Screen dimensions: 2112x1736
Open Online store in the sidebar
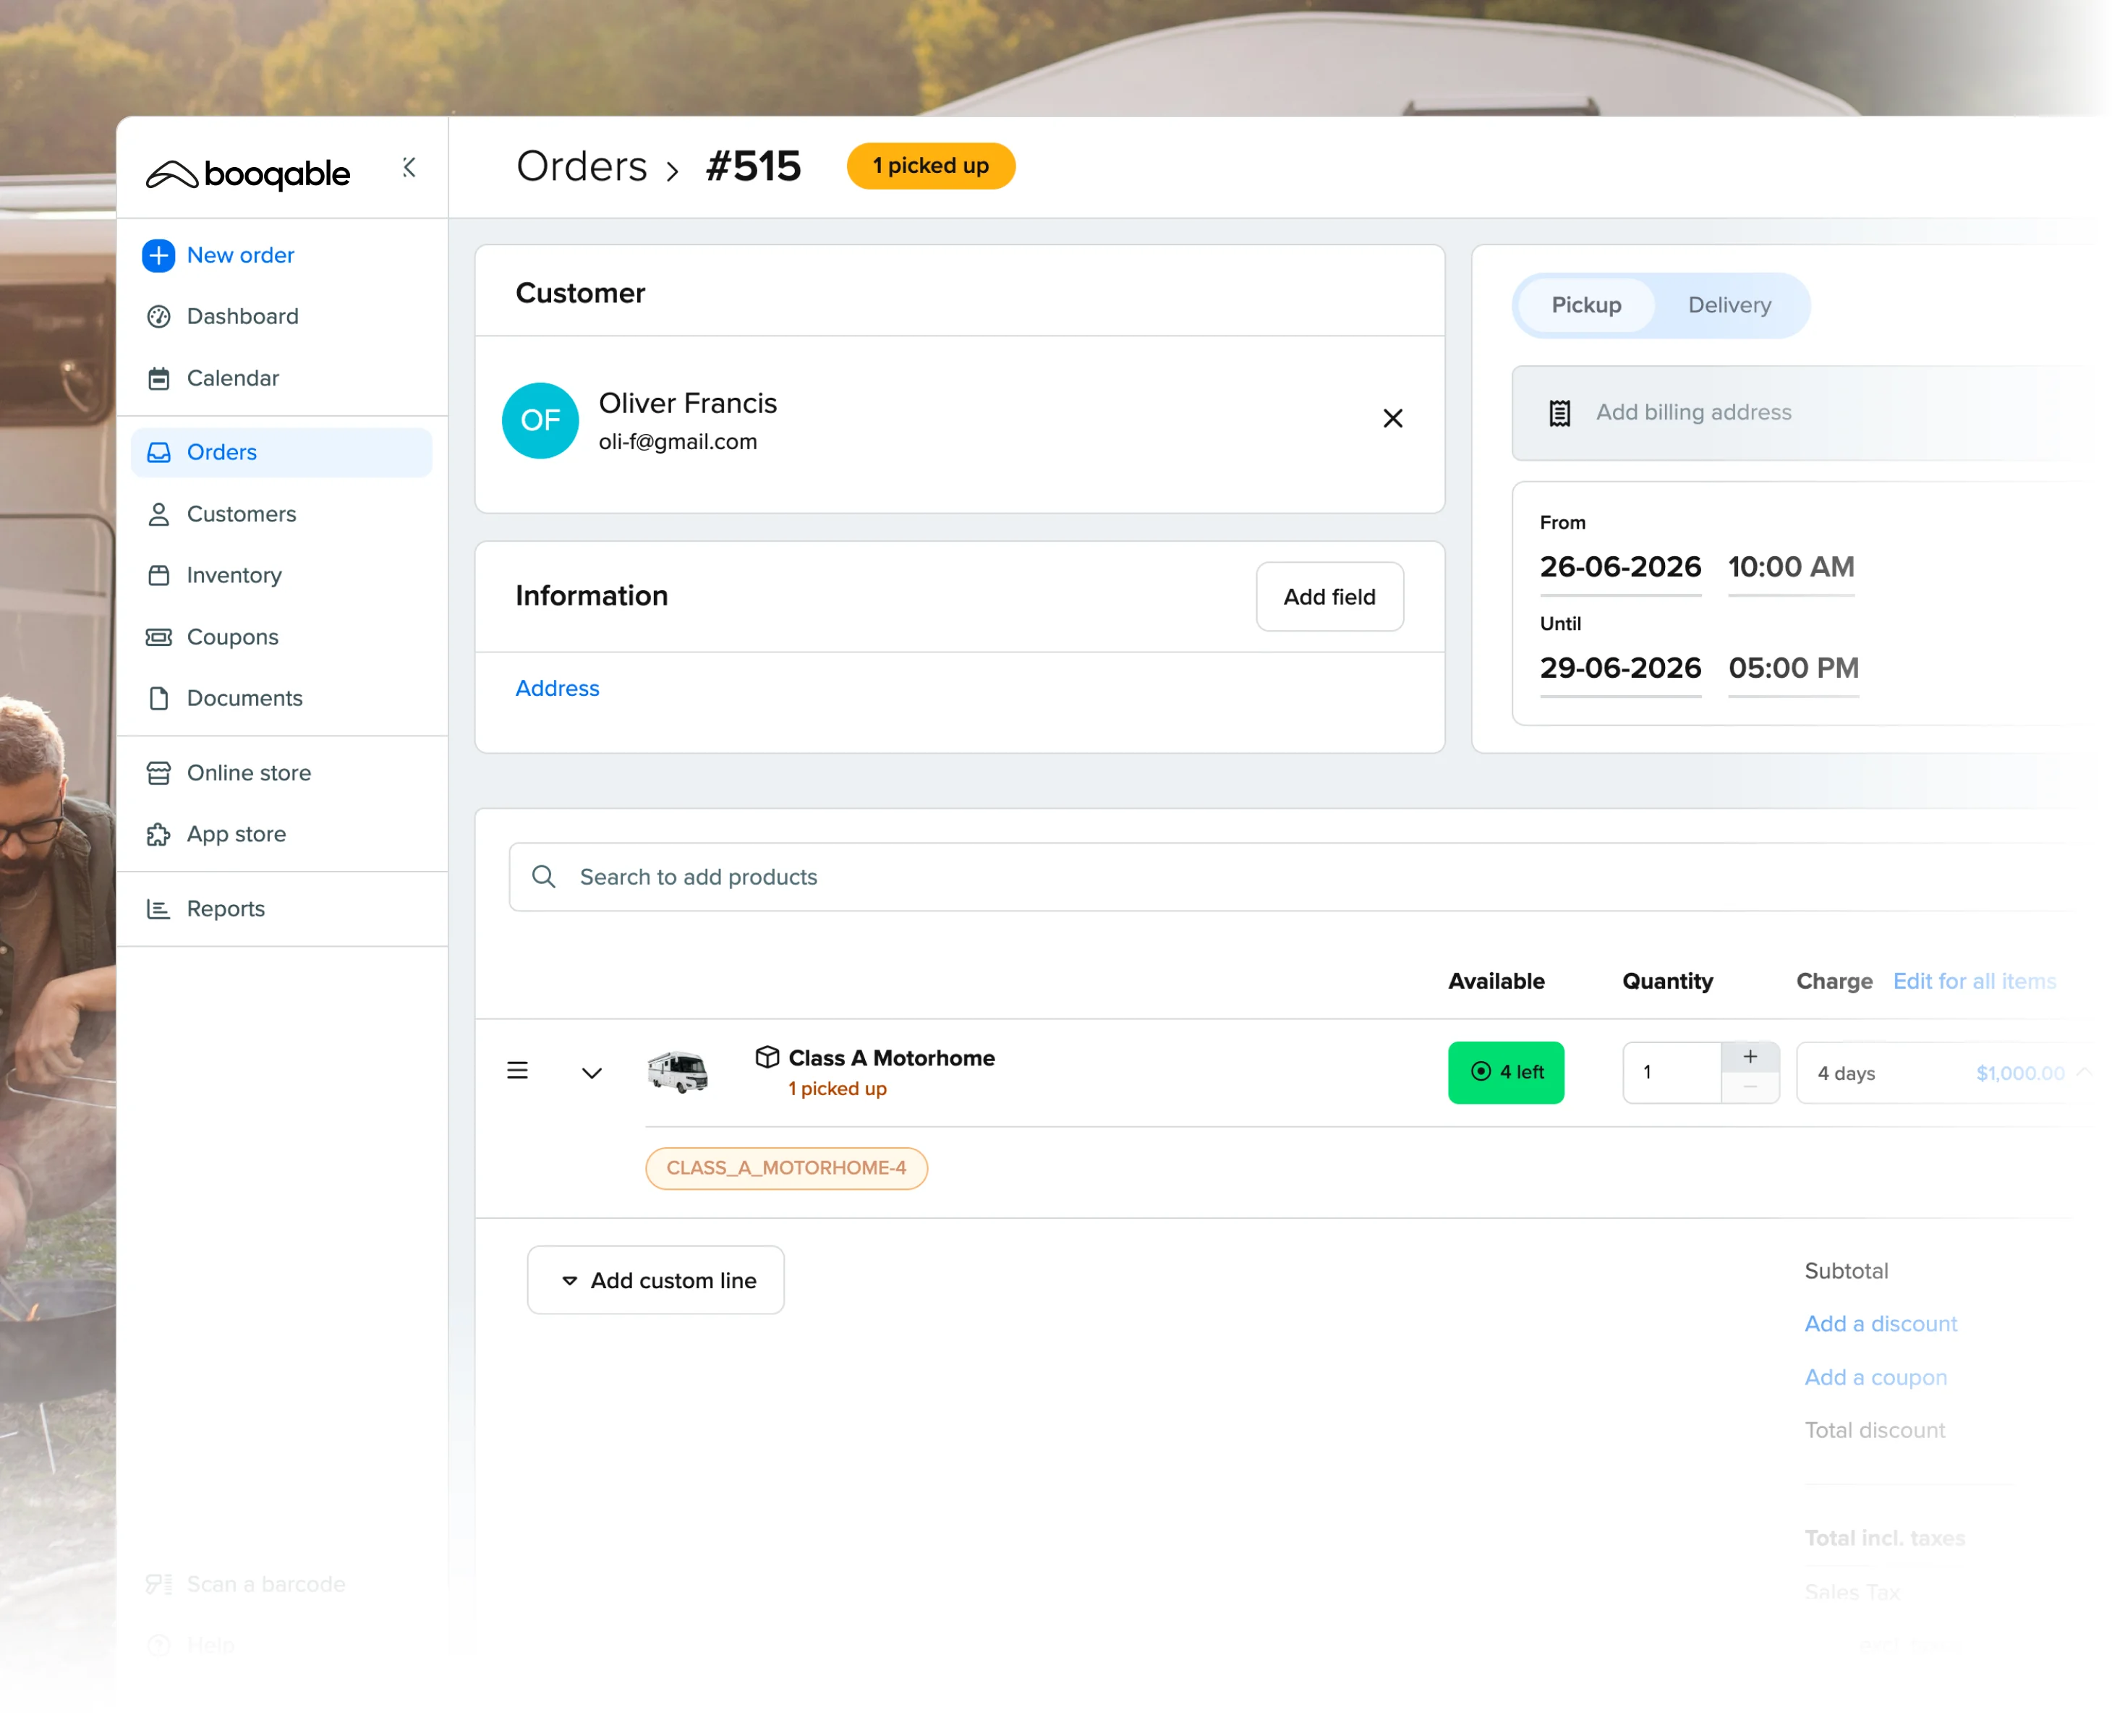click(x=248, y=774)
